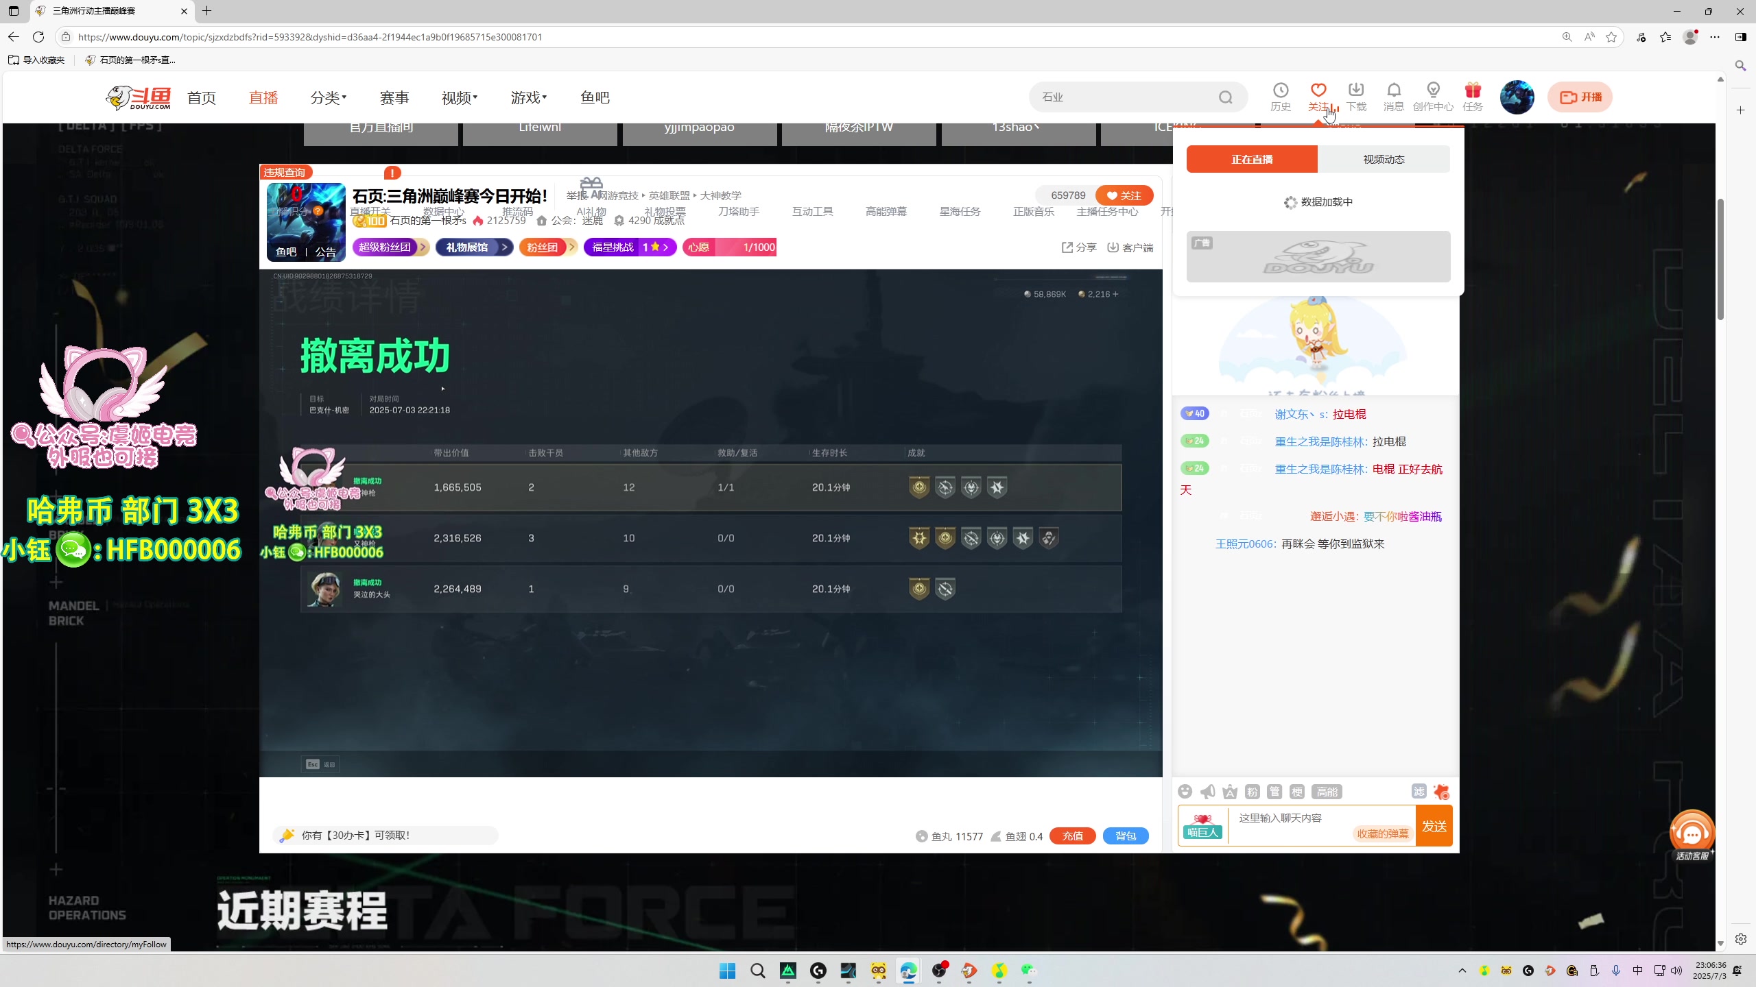
Task: Click the megaphone horn icon in chat toolbar
Action: coord(1207,792)
